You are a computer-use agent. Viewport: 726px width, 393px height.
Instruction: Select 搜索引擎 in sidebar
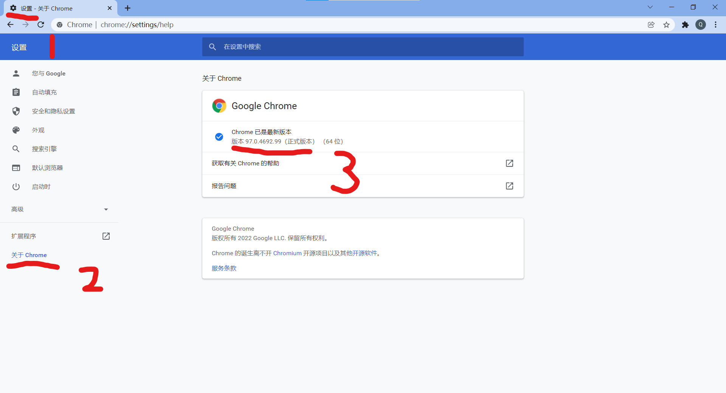tap(44, 149)
